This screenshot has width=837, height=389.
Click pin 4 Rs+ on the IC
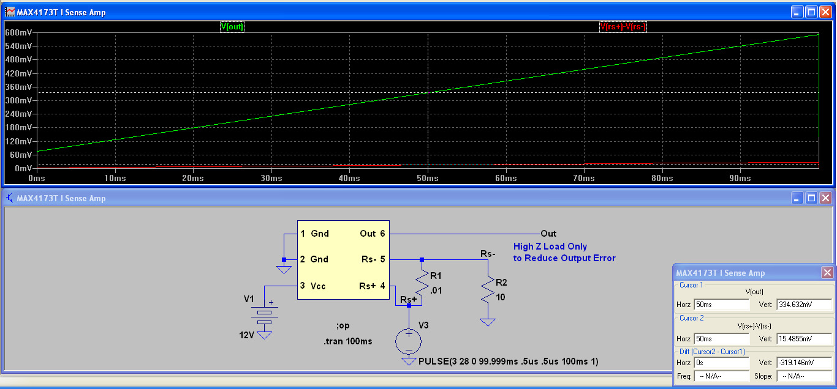coord(372,286)
